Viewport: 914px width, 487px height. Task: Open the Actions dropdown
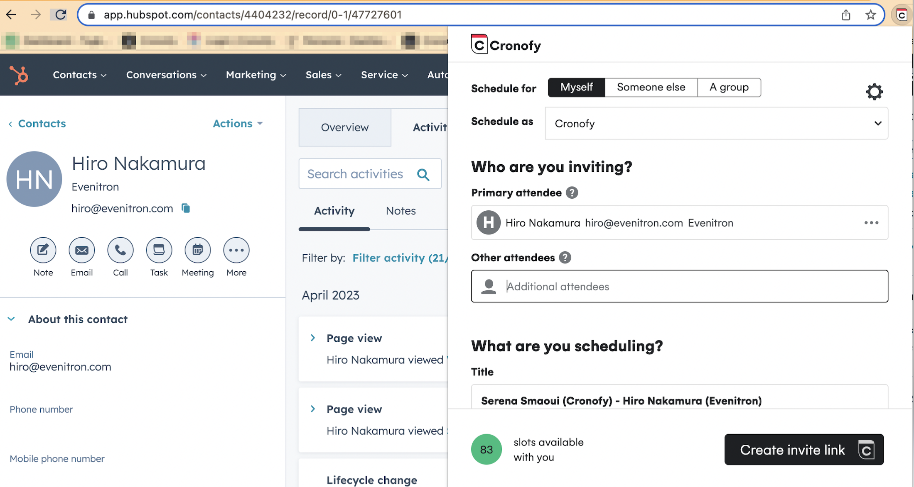point(238,124)
